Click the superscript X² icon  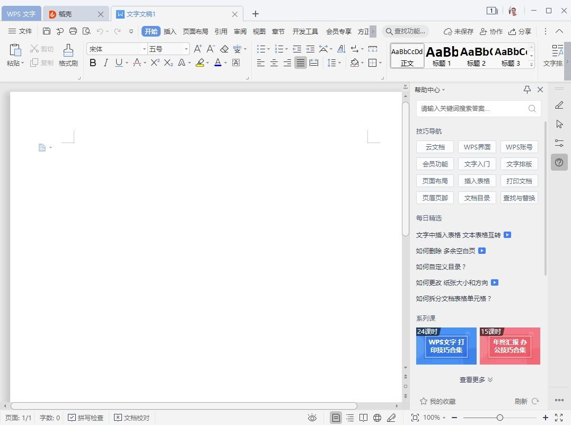coord(155,63)
